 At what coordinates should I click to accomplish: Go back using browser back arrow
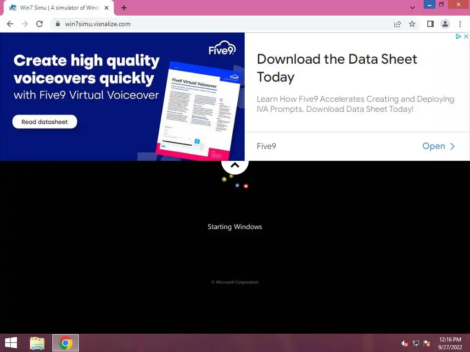click(x=10, y=24)
